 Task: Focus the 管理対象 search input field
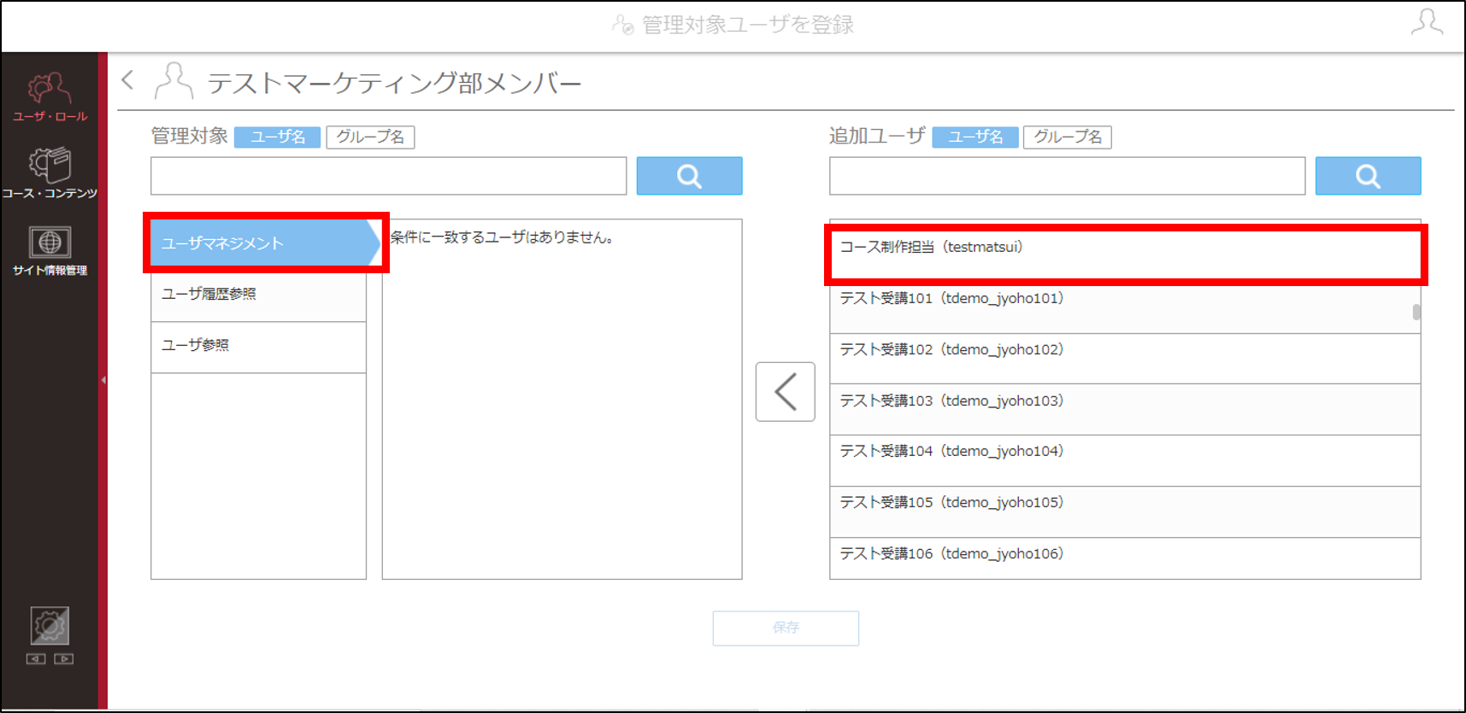tap(389, 176)
